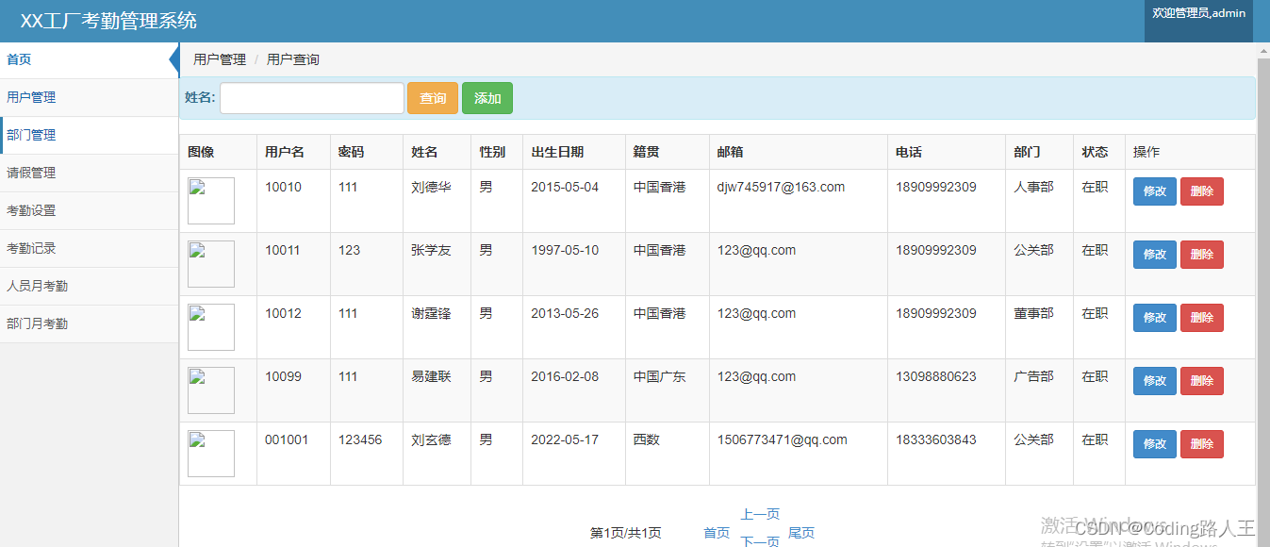
Task: Click the 下一页 pagination link
Action: 760,539
